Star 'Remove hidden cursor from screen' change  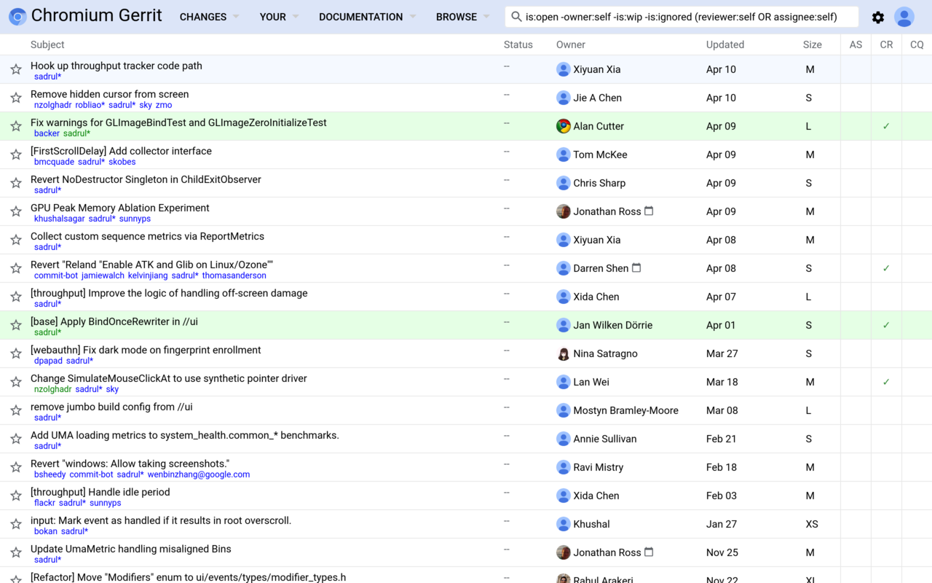pyautogui.click(x=16, y=98)
